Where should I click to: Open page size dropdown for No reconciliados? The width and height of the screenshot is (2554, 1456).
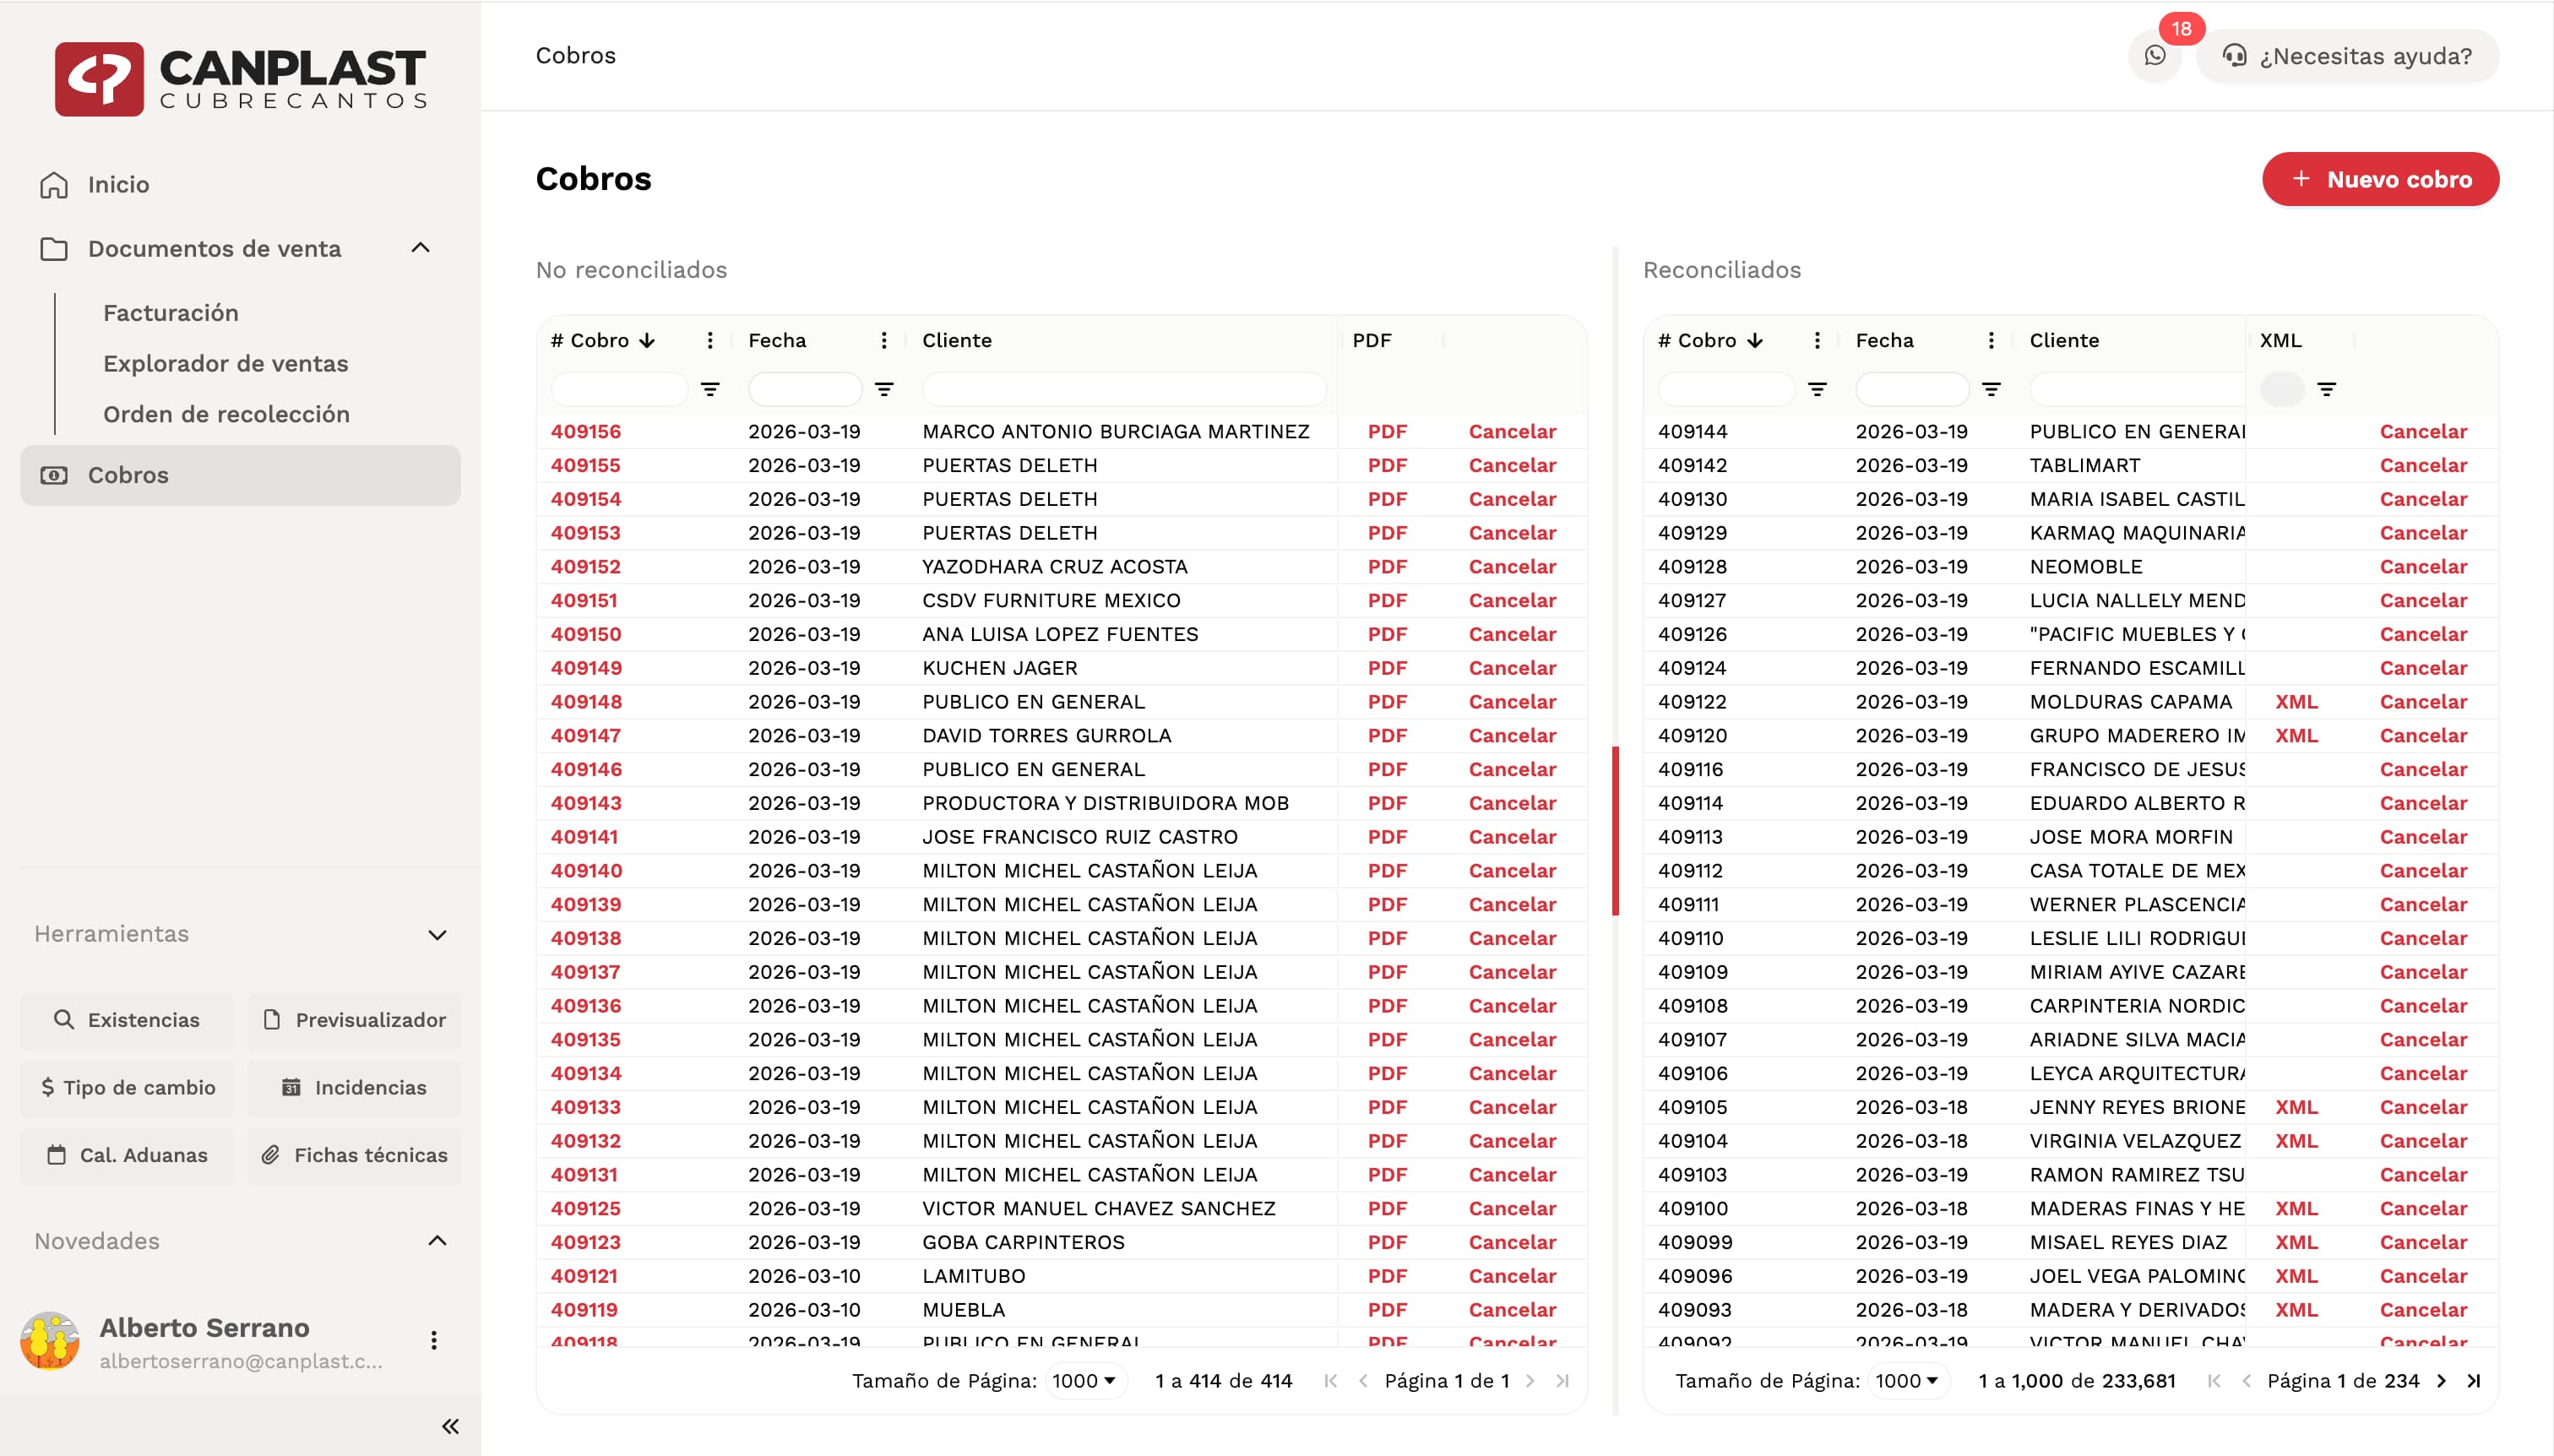pos(1084,1381)
